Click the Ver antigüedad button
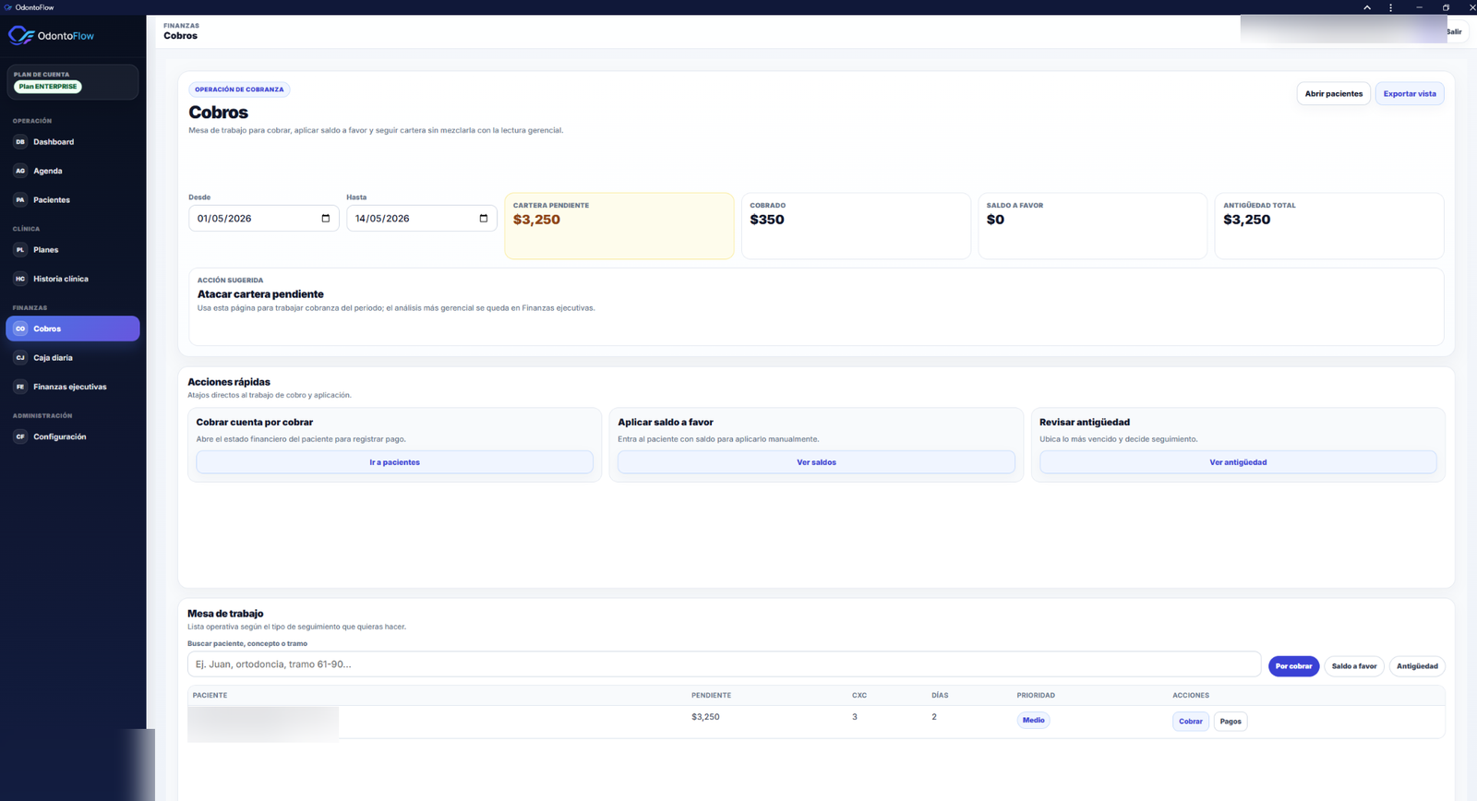This screenshot has height=801, width=1477. [x=1238, y=462]
